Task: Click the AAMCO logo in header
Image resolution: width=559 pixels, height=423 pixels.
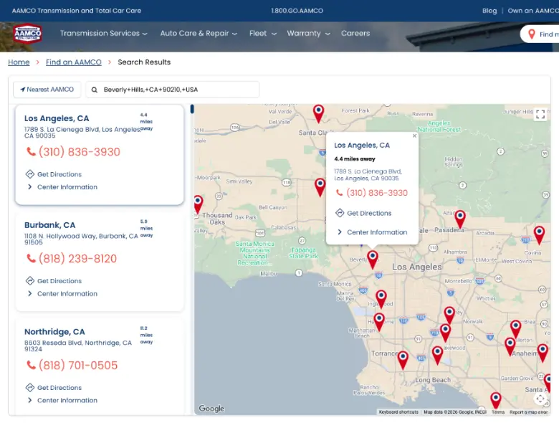Action: click(27, 34)
